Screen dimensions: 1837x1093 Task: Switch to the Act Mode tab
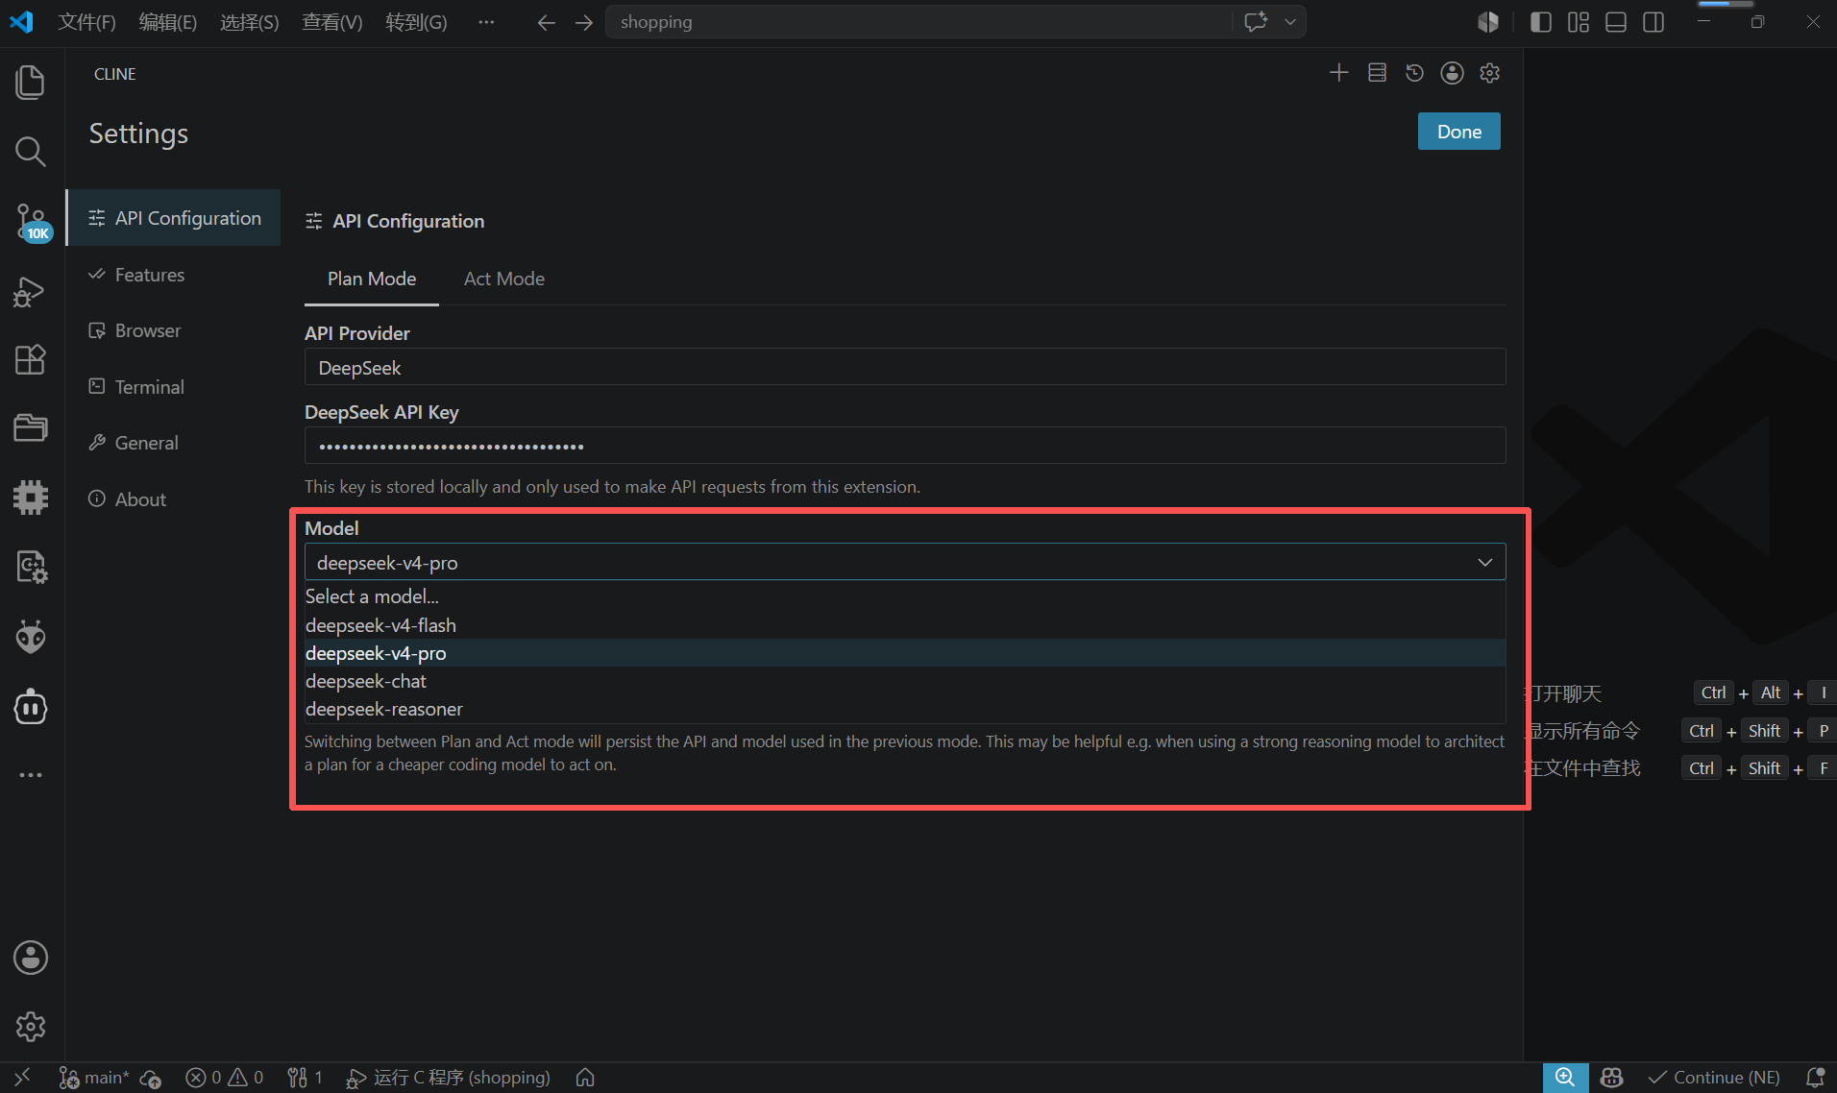tap(504, 279)
